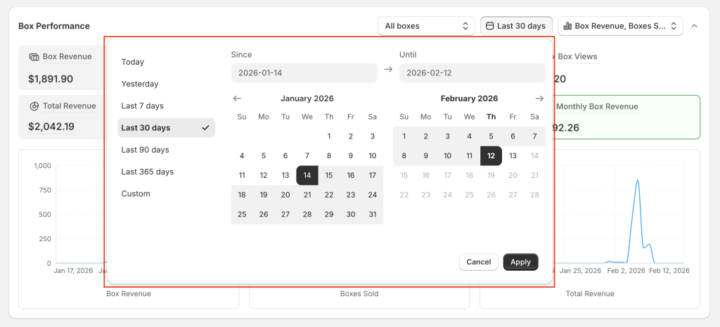Pick the Last 365 days range
Image resolution: width=720 pixels, height=327 pixels.
(147, 172)
